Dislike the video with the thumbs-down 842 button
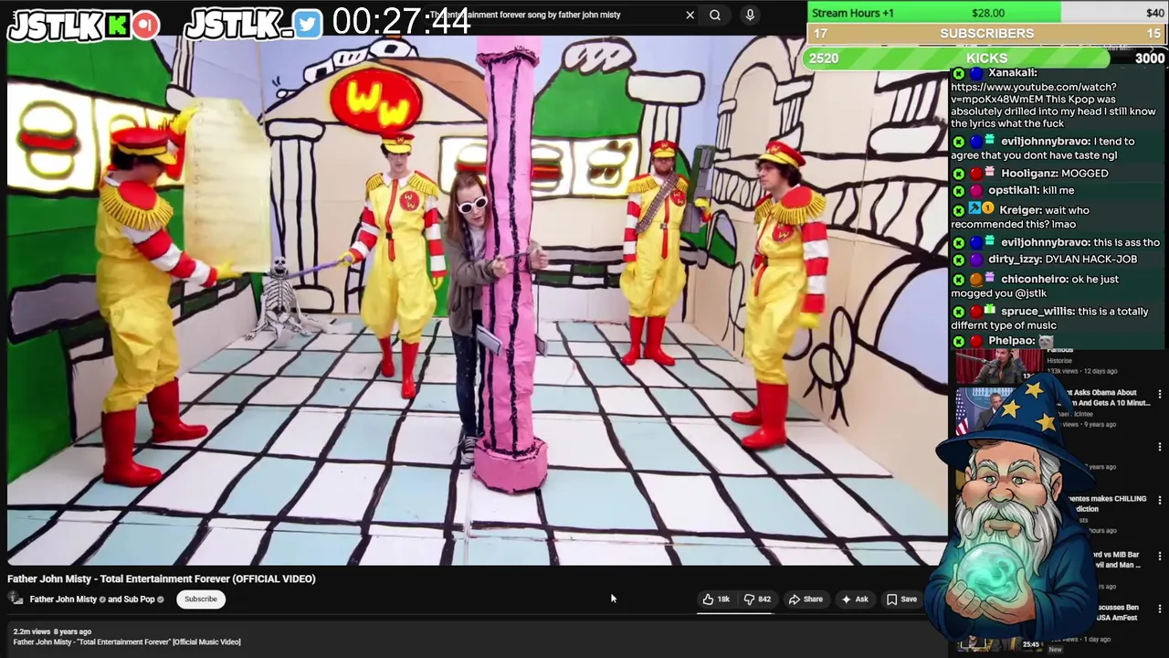The image size is (1169, 658). (757, 600)
